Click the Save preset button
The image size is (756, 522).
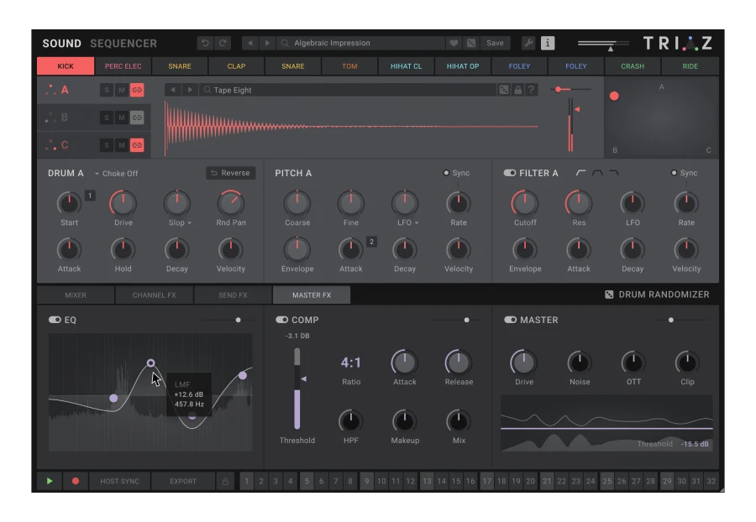[495, 44]
